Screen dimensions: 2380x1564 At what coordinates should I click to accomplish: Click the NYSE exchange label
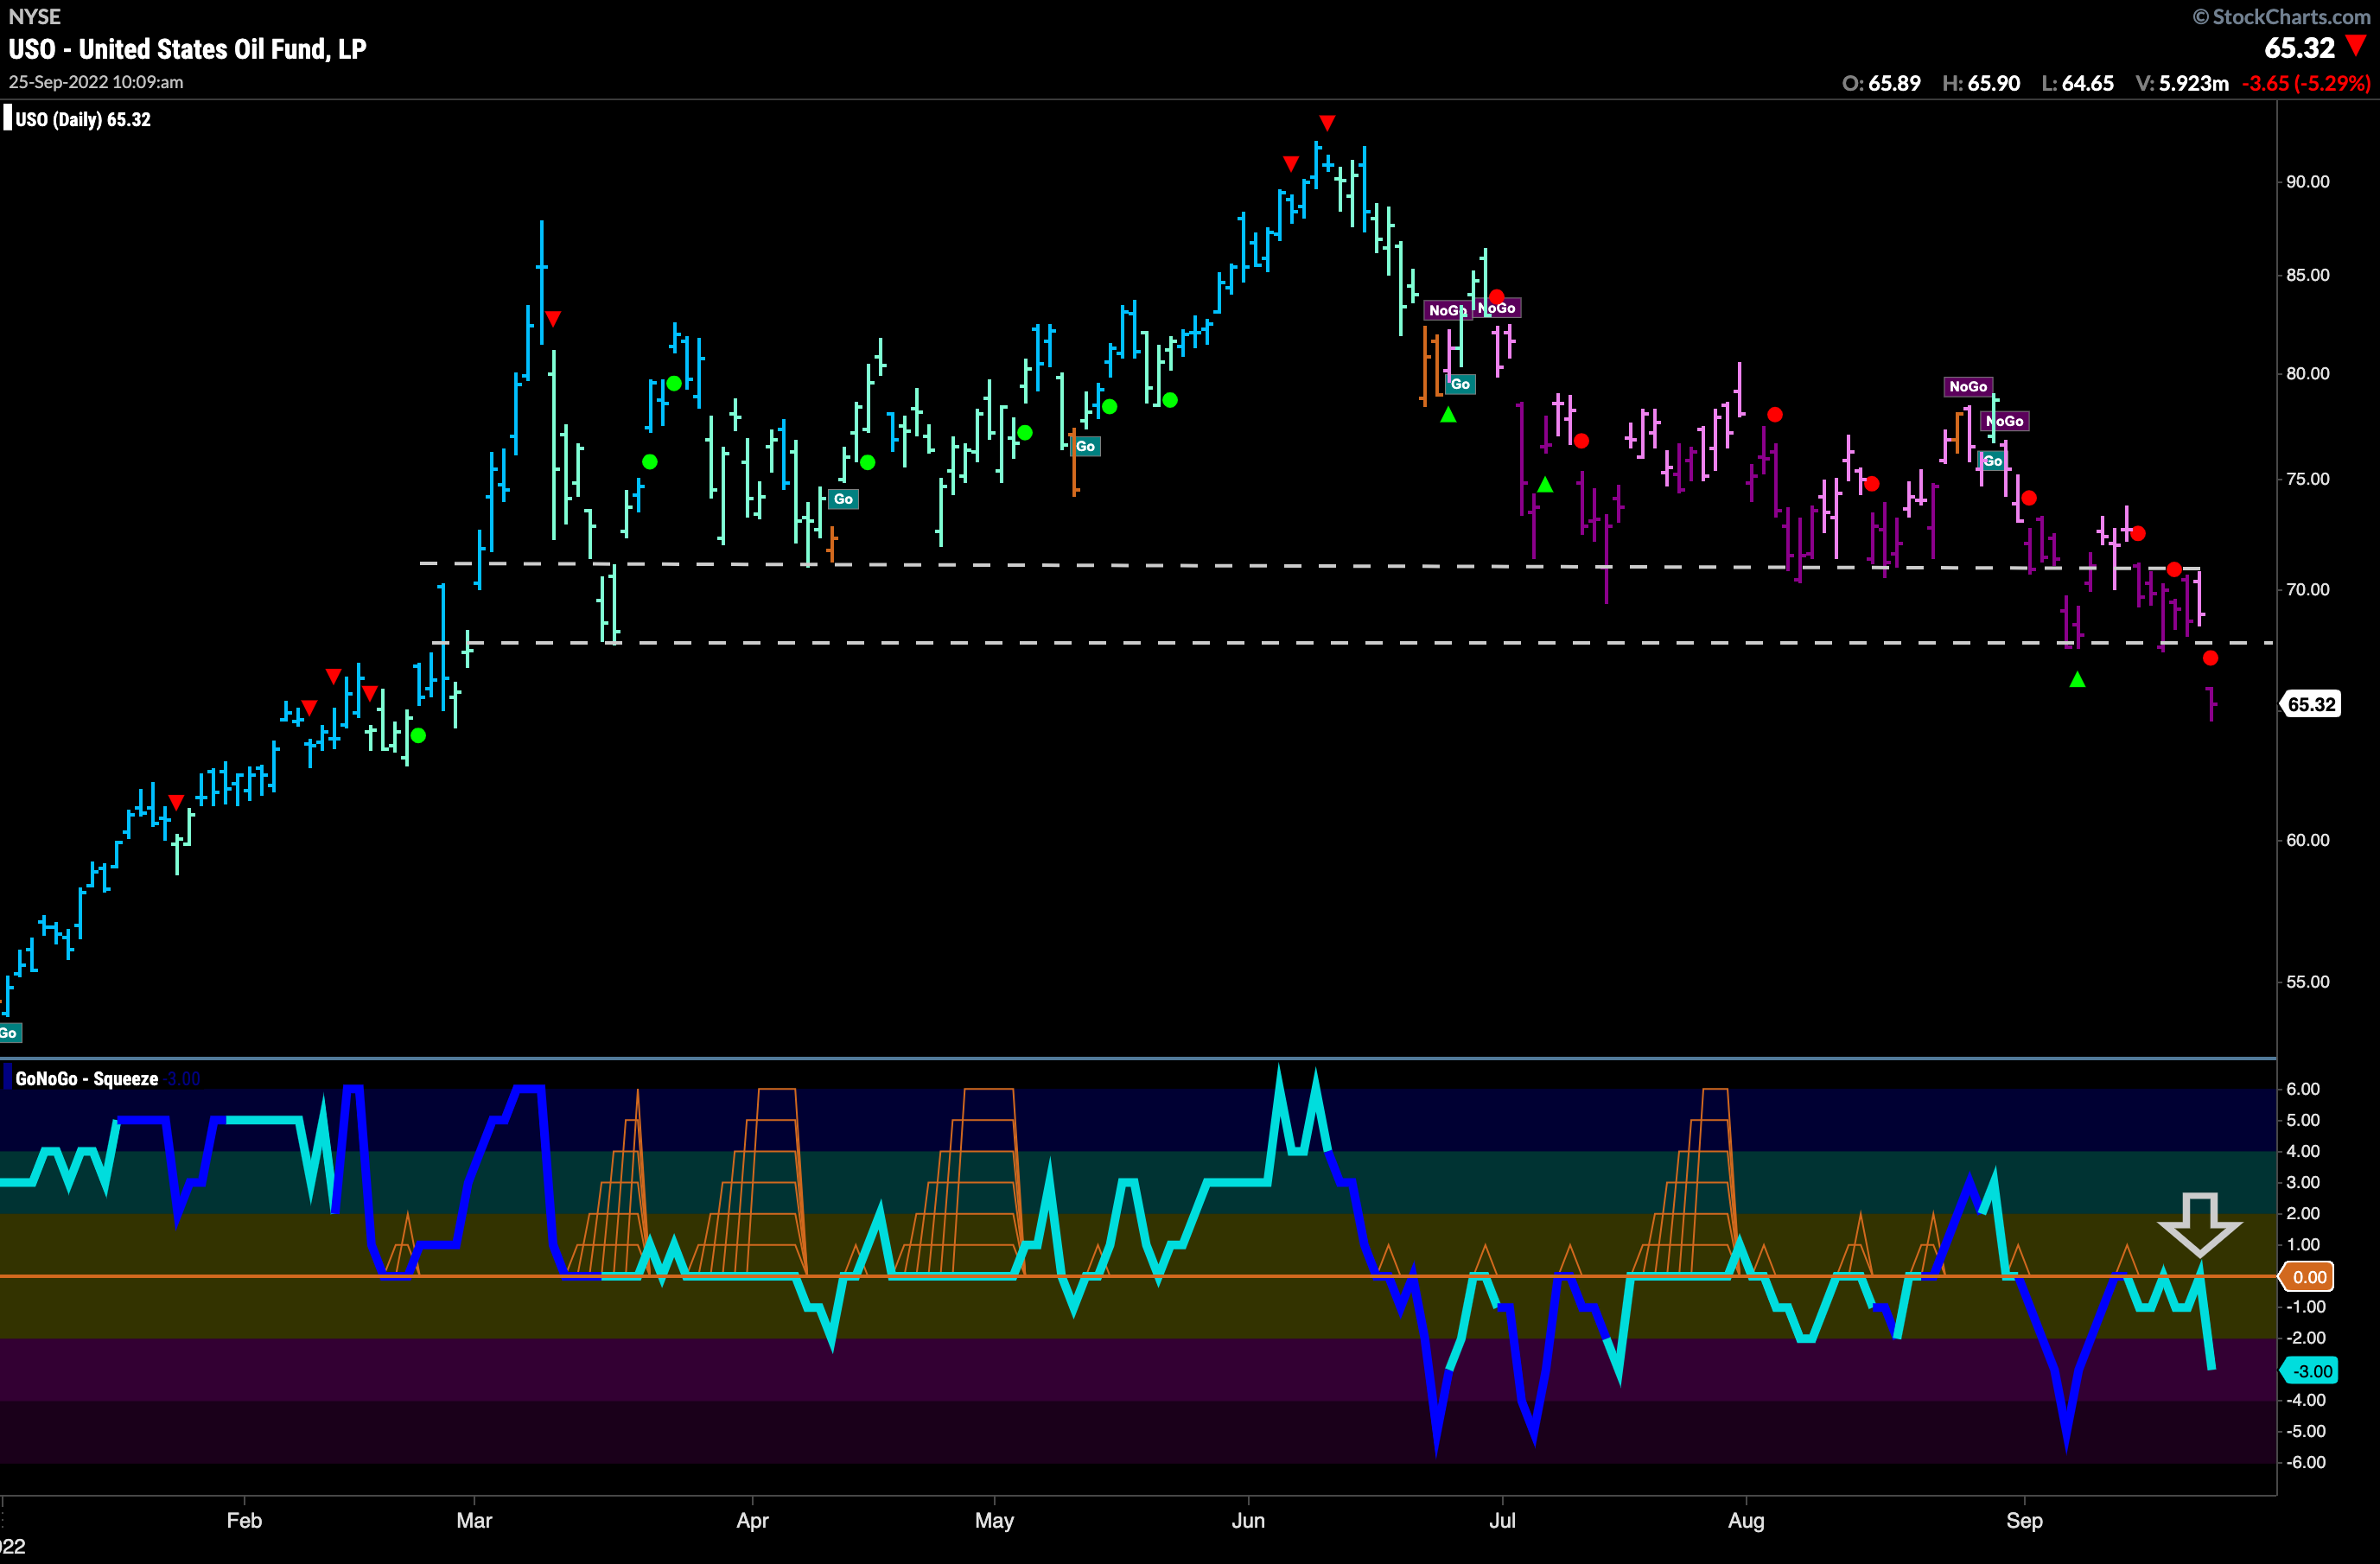34,16
